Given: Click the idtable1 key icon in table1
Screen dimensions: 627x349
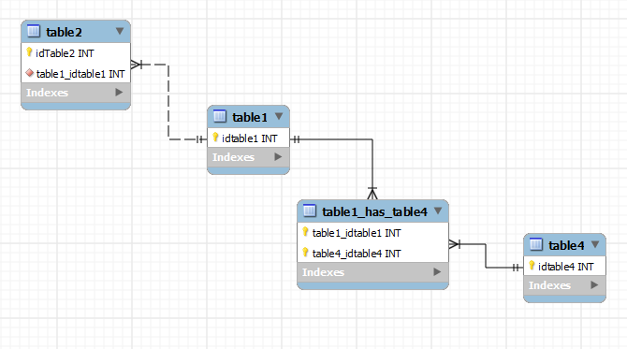Looking at the screenshot, I should [x=215, y=138].
